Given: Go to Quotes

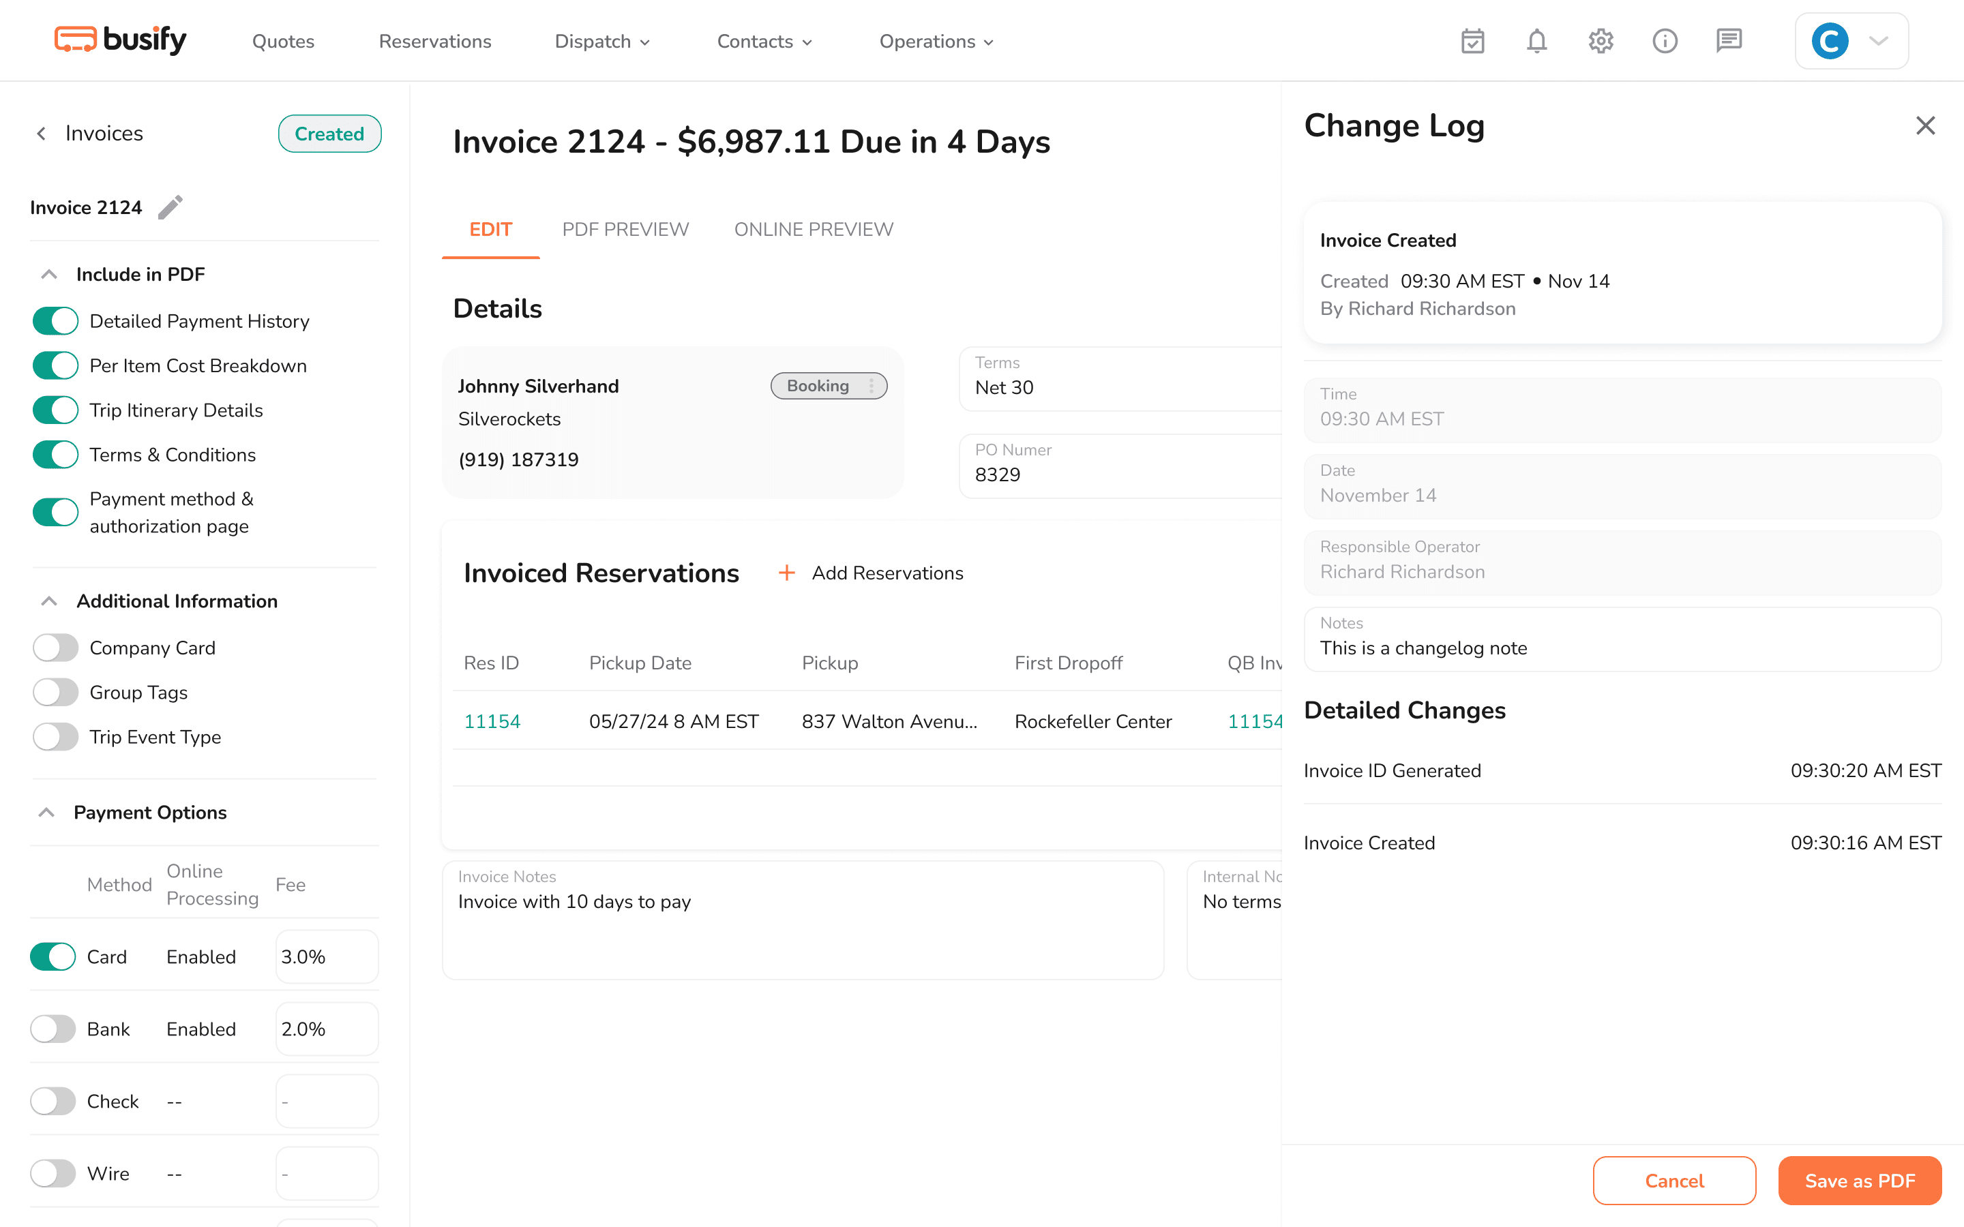Looking at the screenshot, I should point(283,42).
